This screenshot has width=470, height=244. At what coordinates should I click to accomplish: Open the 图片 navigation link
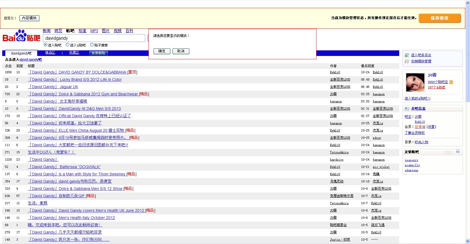pyautogui.click(x=106, y=31)
